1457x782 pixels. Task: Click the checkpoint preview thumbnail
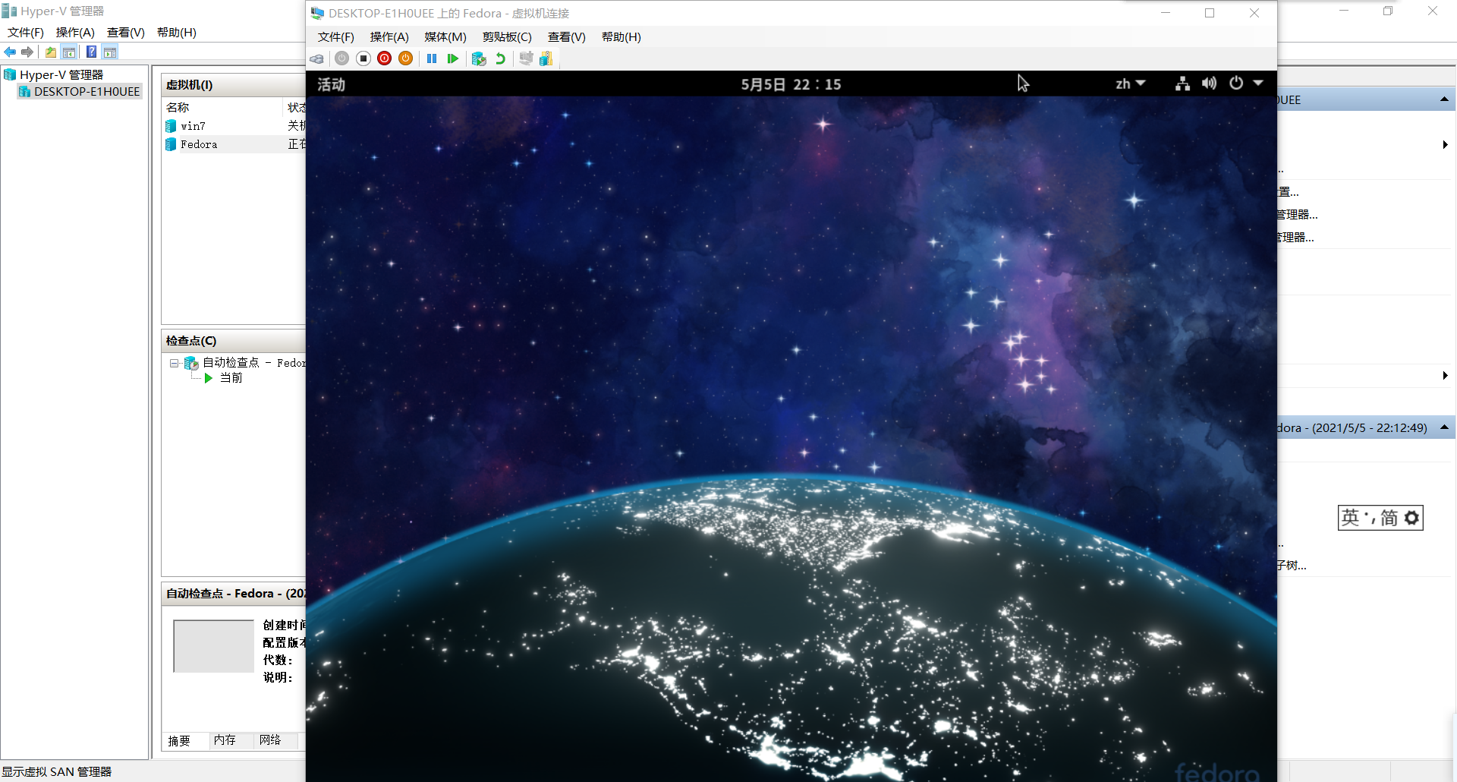pos(214,646)
